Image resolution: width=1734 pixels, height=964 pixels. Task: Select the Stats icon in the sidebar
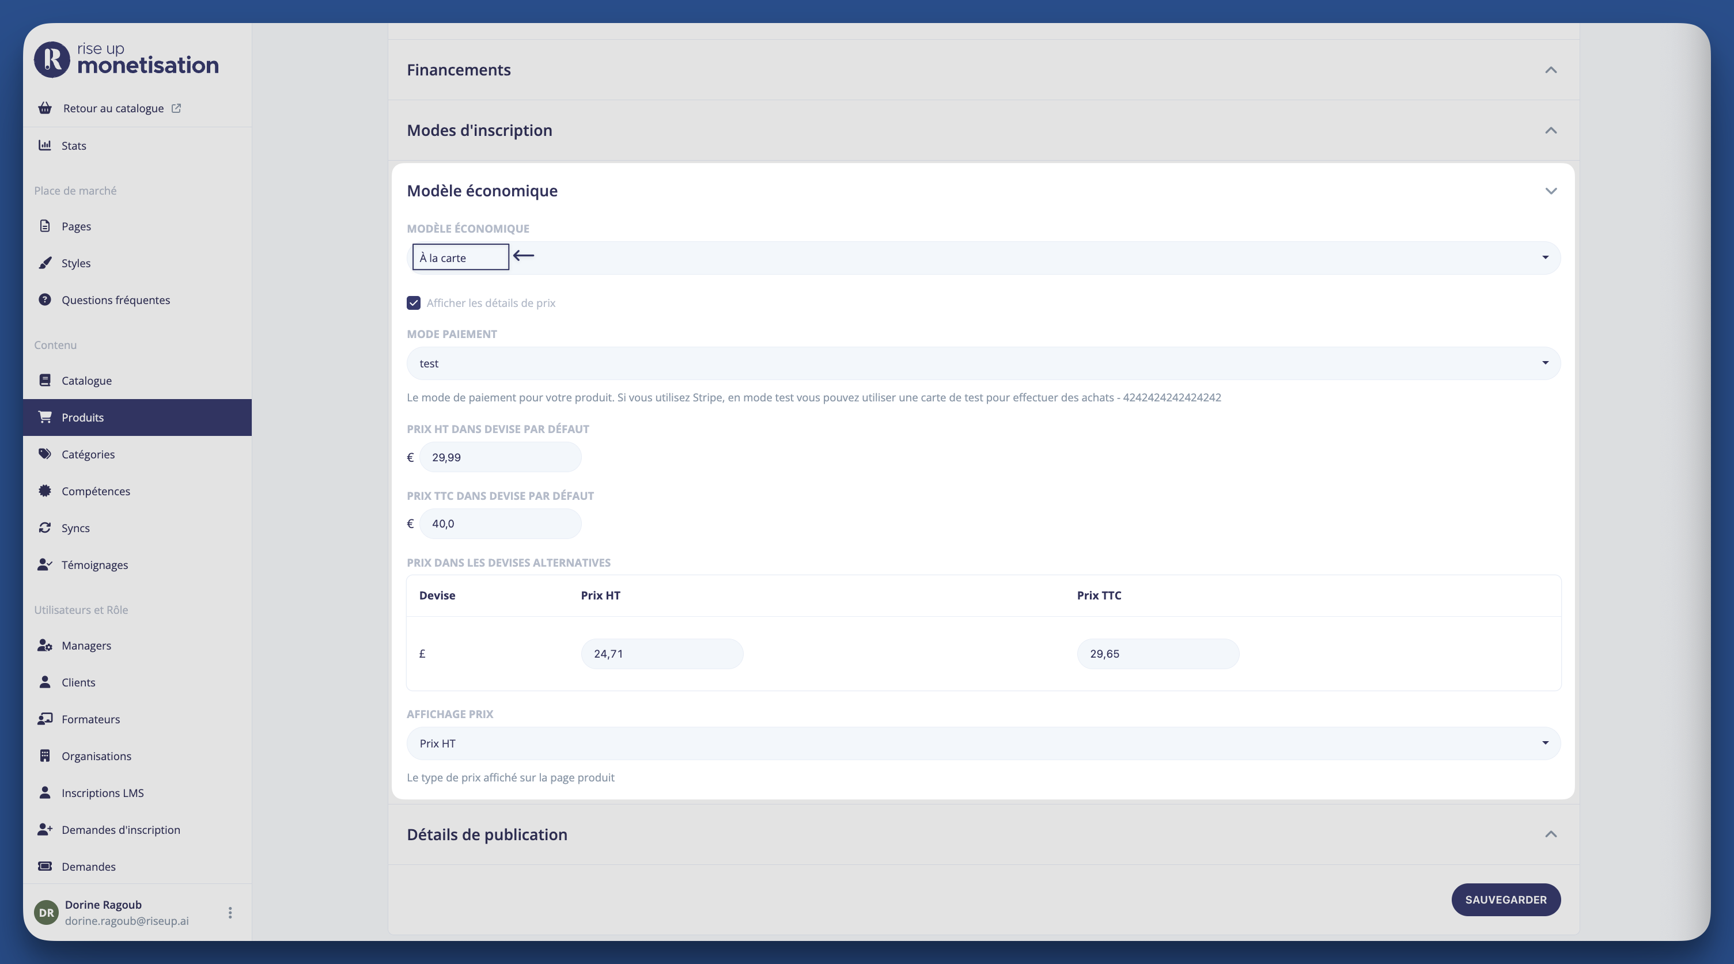point(44,145)
